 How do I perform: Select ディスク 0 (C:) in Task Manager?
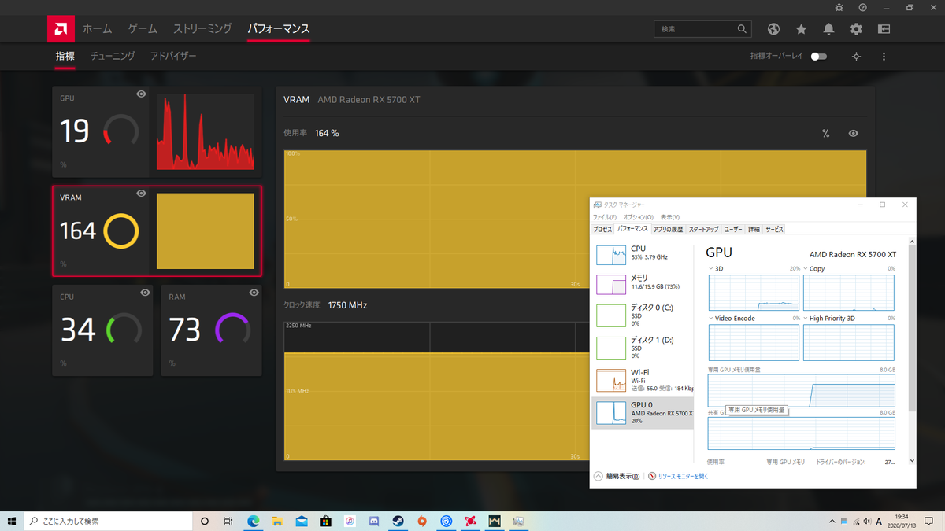coord(643,315)
